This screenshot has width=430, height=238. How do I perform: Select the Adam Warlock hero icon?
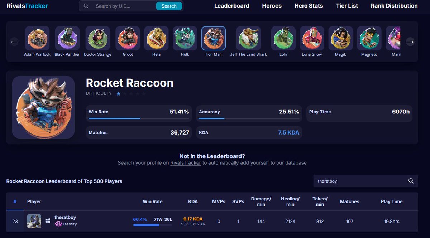[x=37, y=38]
